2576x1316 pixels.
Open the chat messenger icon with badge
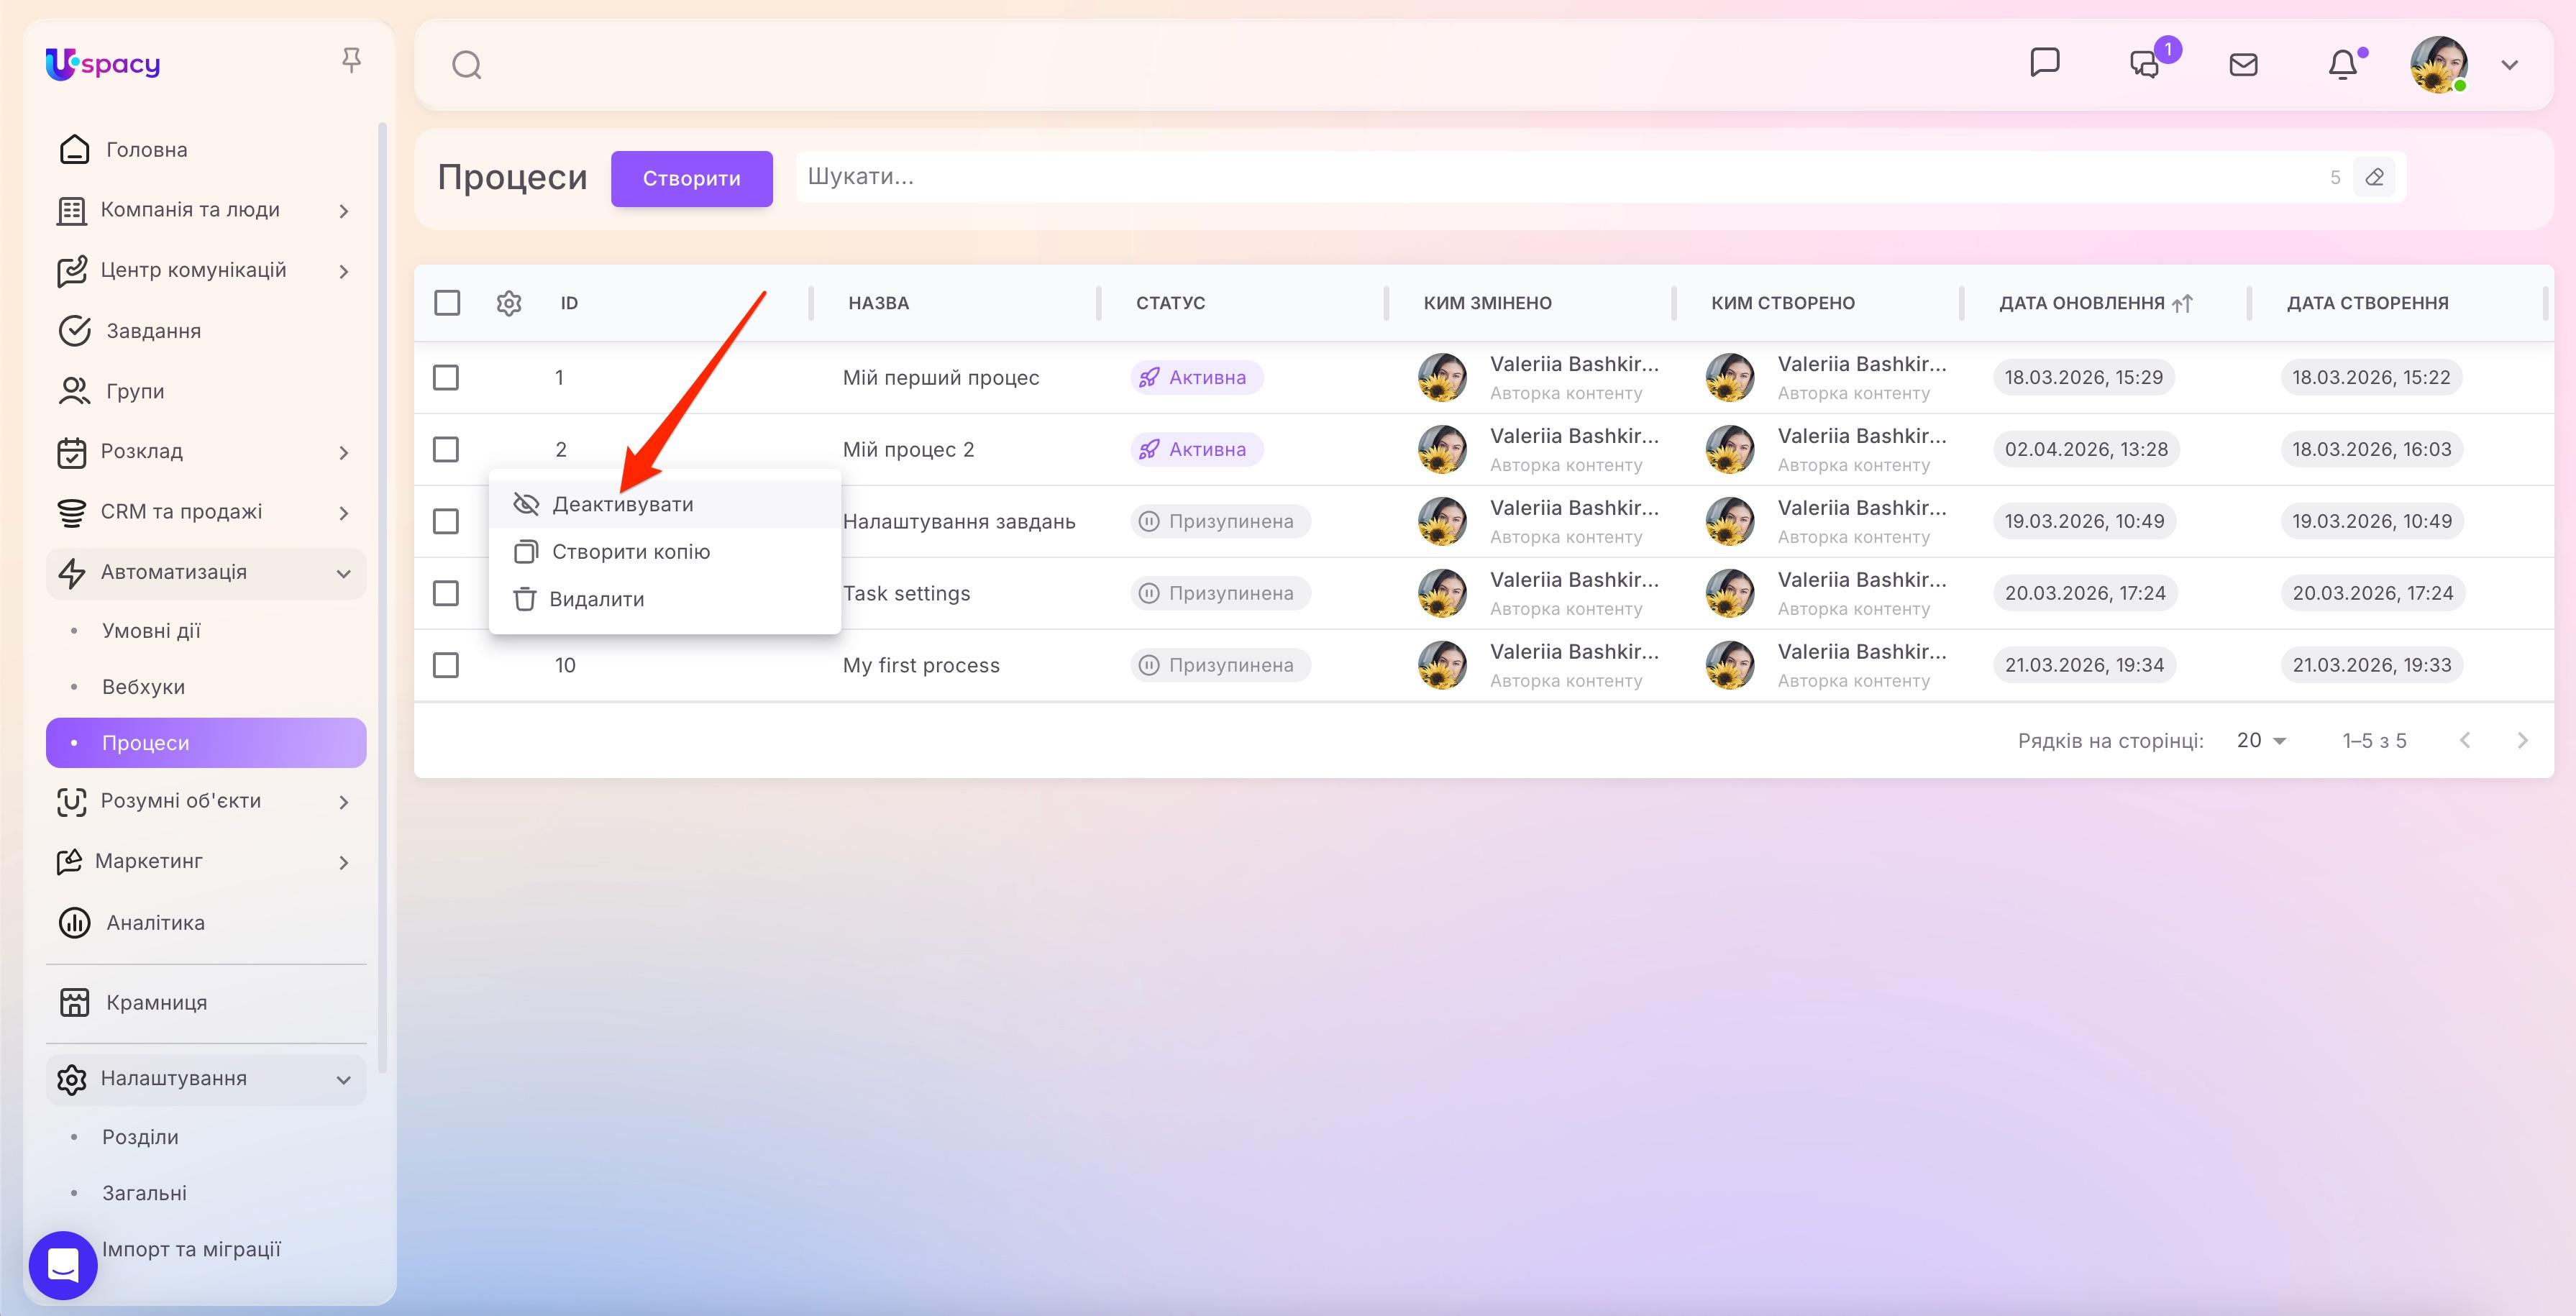[2145, 64]
